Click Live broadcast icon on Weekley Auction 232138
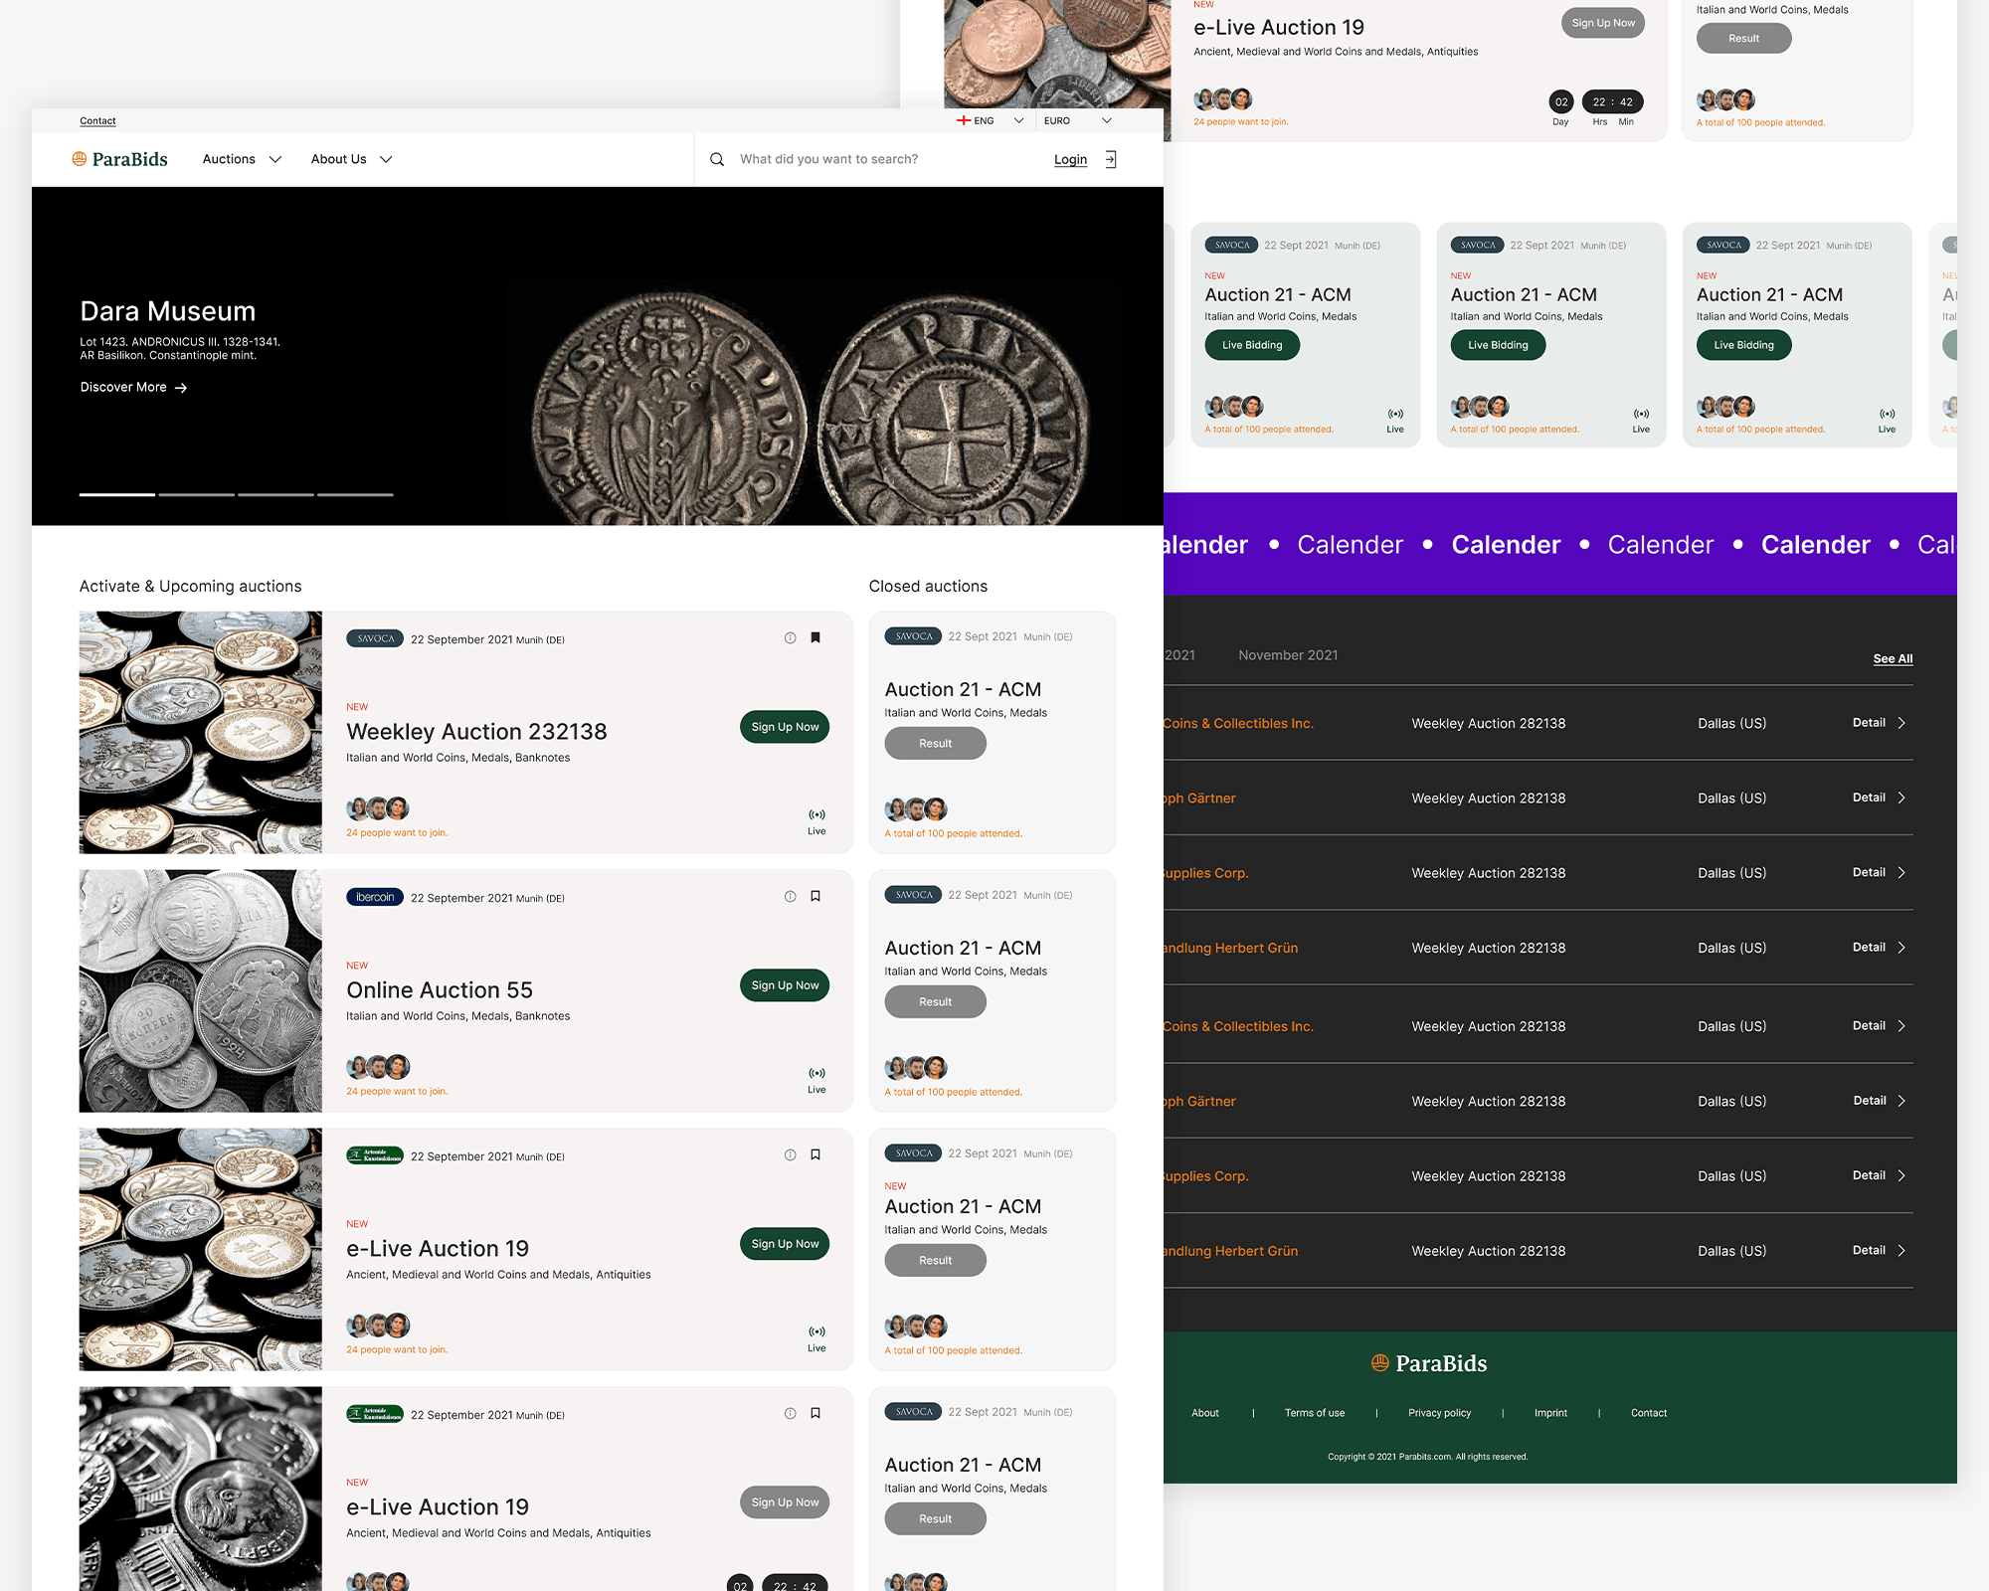Screen dimensions: 1989x1591 [816, 814]
